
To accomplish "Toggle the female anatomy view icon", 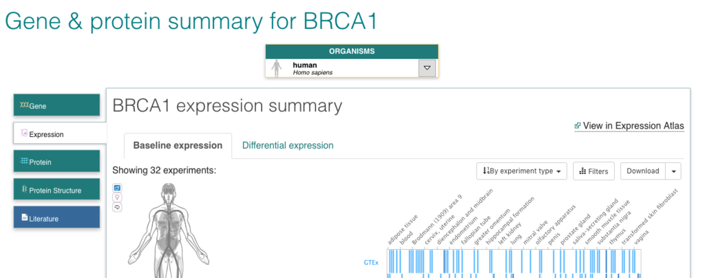I will click(117, 197).
